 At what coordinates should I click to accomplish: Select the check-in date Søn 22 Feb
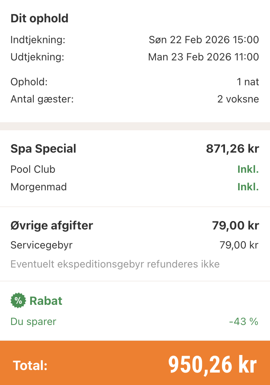click(x=203, y=40)
